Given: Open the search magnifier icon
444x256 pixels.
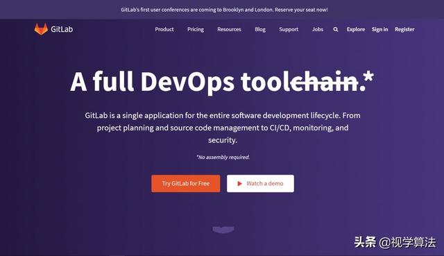Looking at the screenshot, I should pyautogui.click(x=336, y=29).
